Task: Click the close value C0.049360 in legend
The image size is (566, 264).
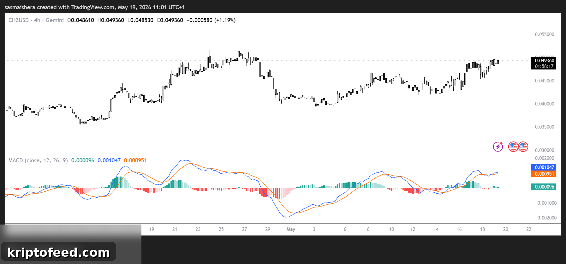Action: pos(170,20)
